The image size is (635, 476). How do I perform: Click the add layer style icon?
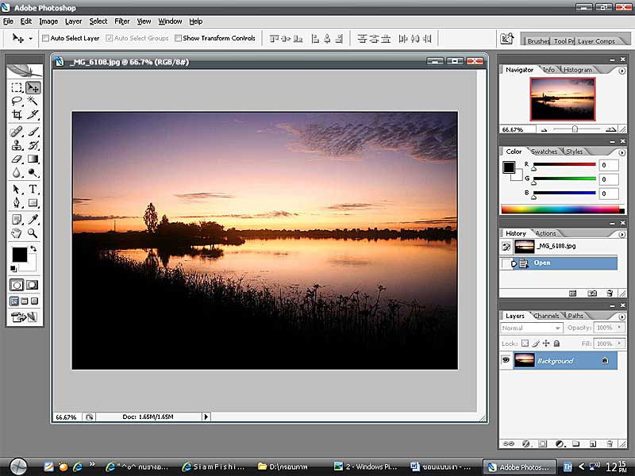point(525,444)
